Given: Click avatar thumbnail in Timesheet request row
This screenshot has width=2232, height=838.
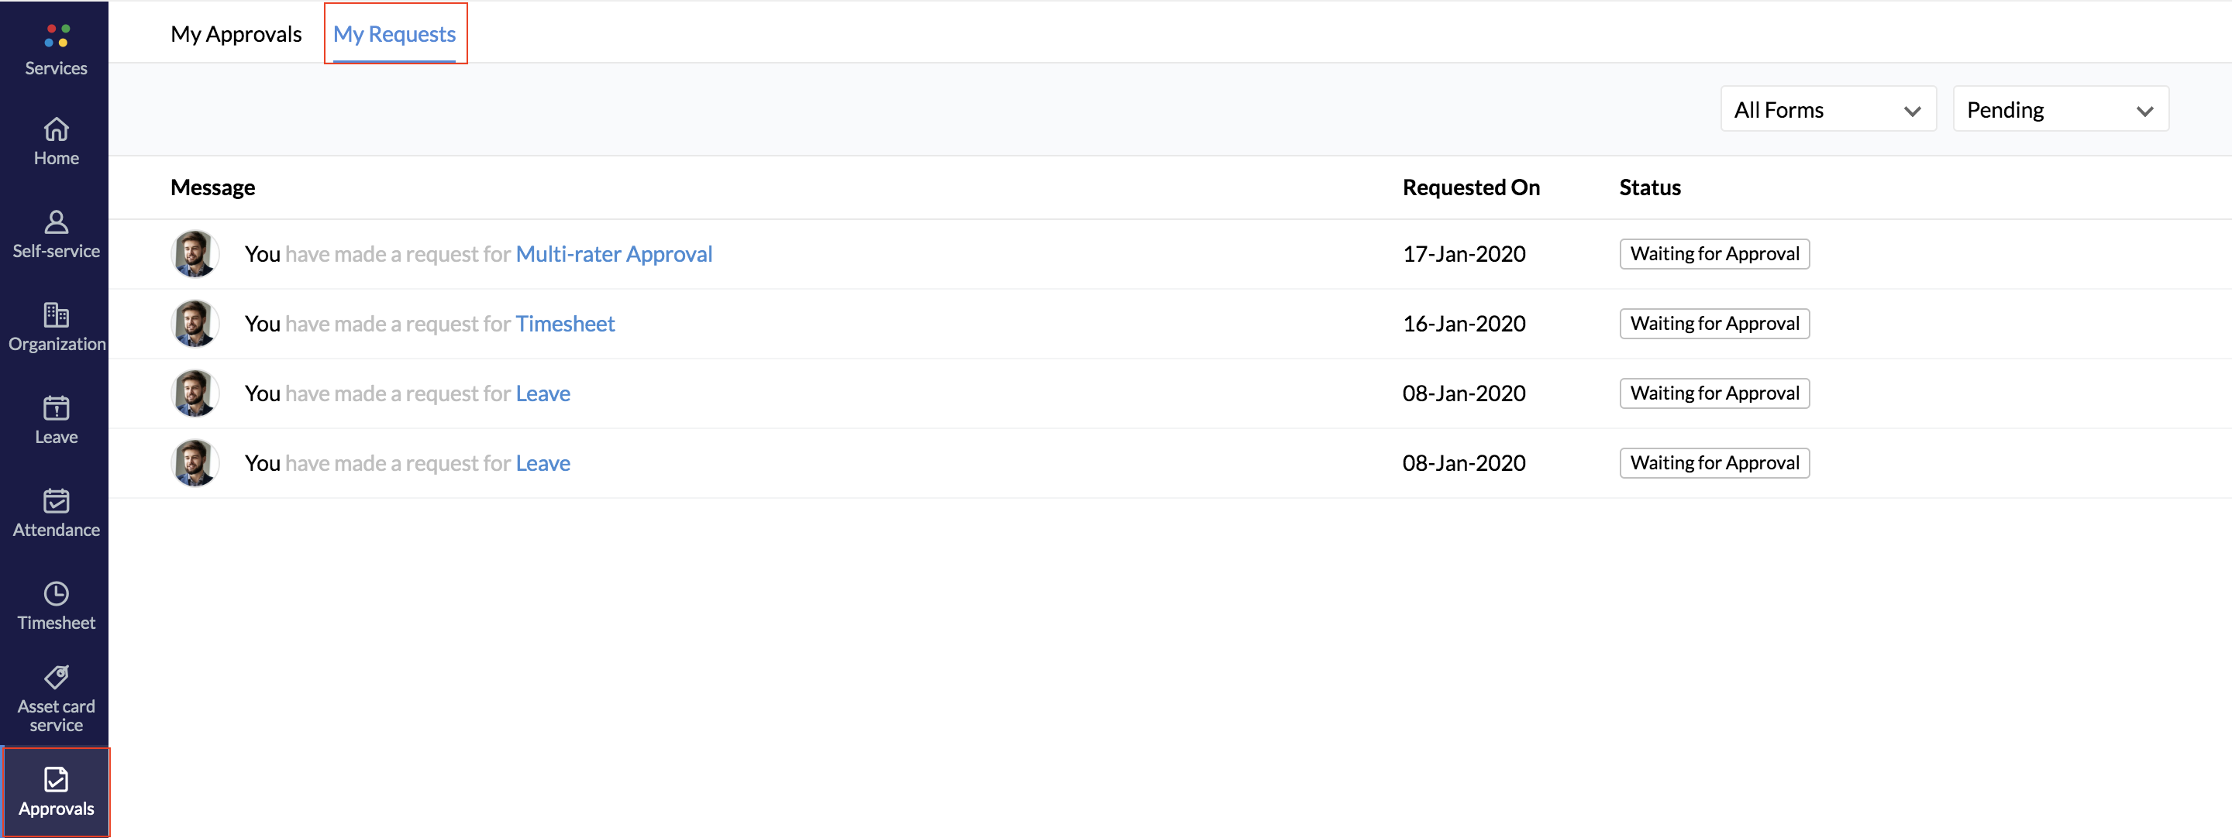Looking at the screenshot, I should tap(195, 324).
